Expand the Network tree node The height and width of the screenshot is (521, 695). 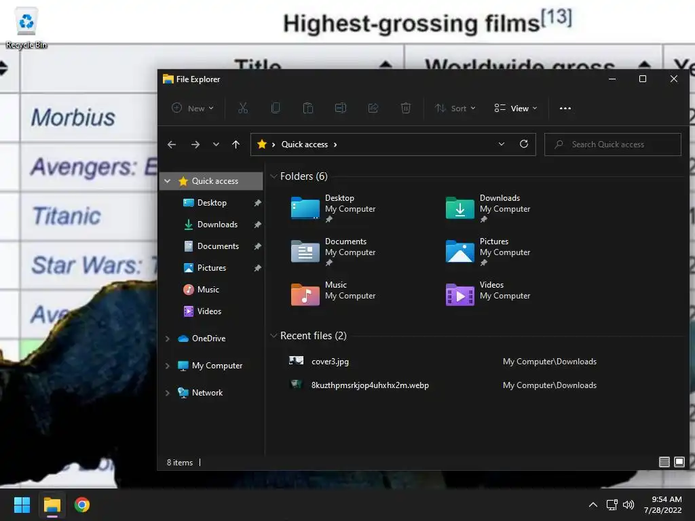point(167,393)
